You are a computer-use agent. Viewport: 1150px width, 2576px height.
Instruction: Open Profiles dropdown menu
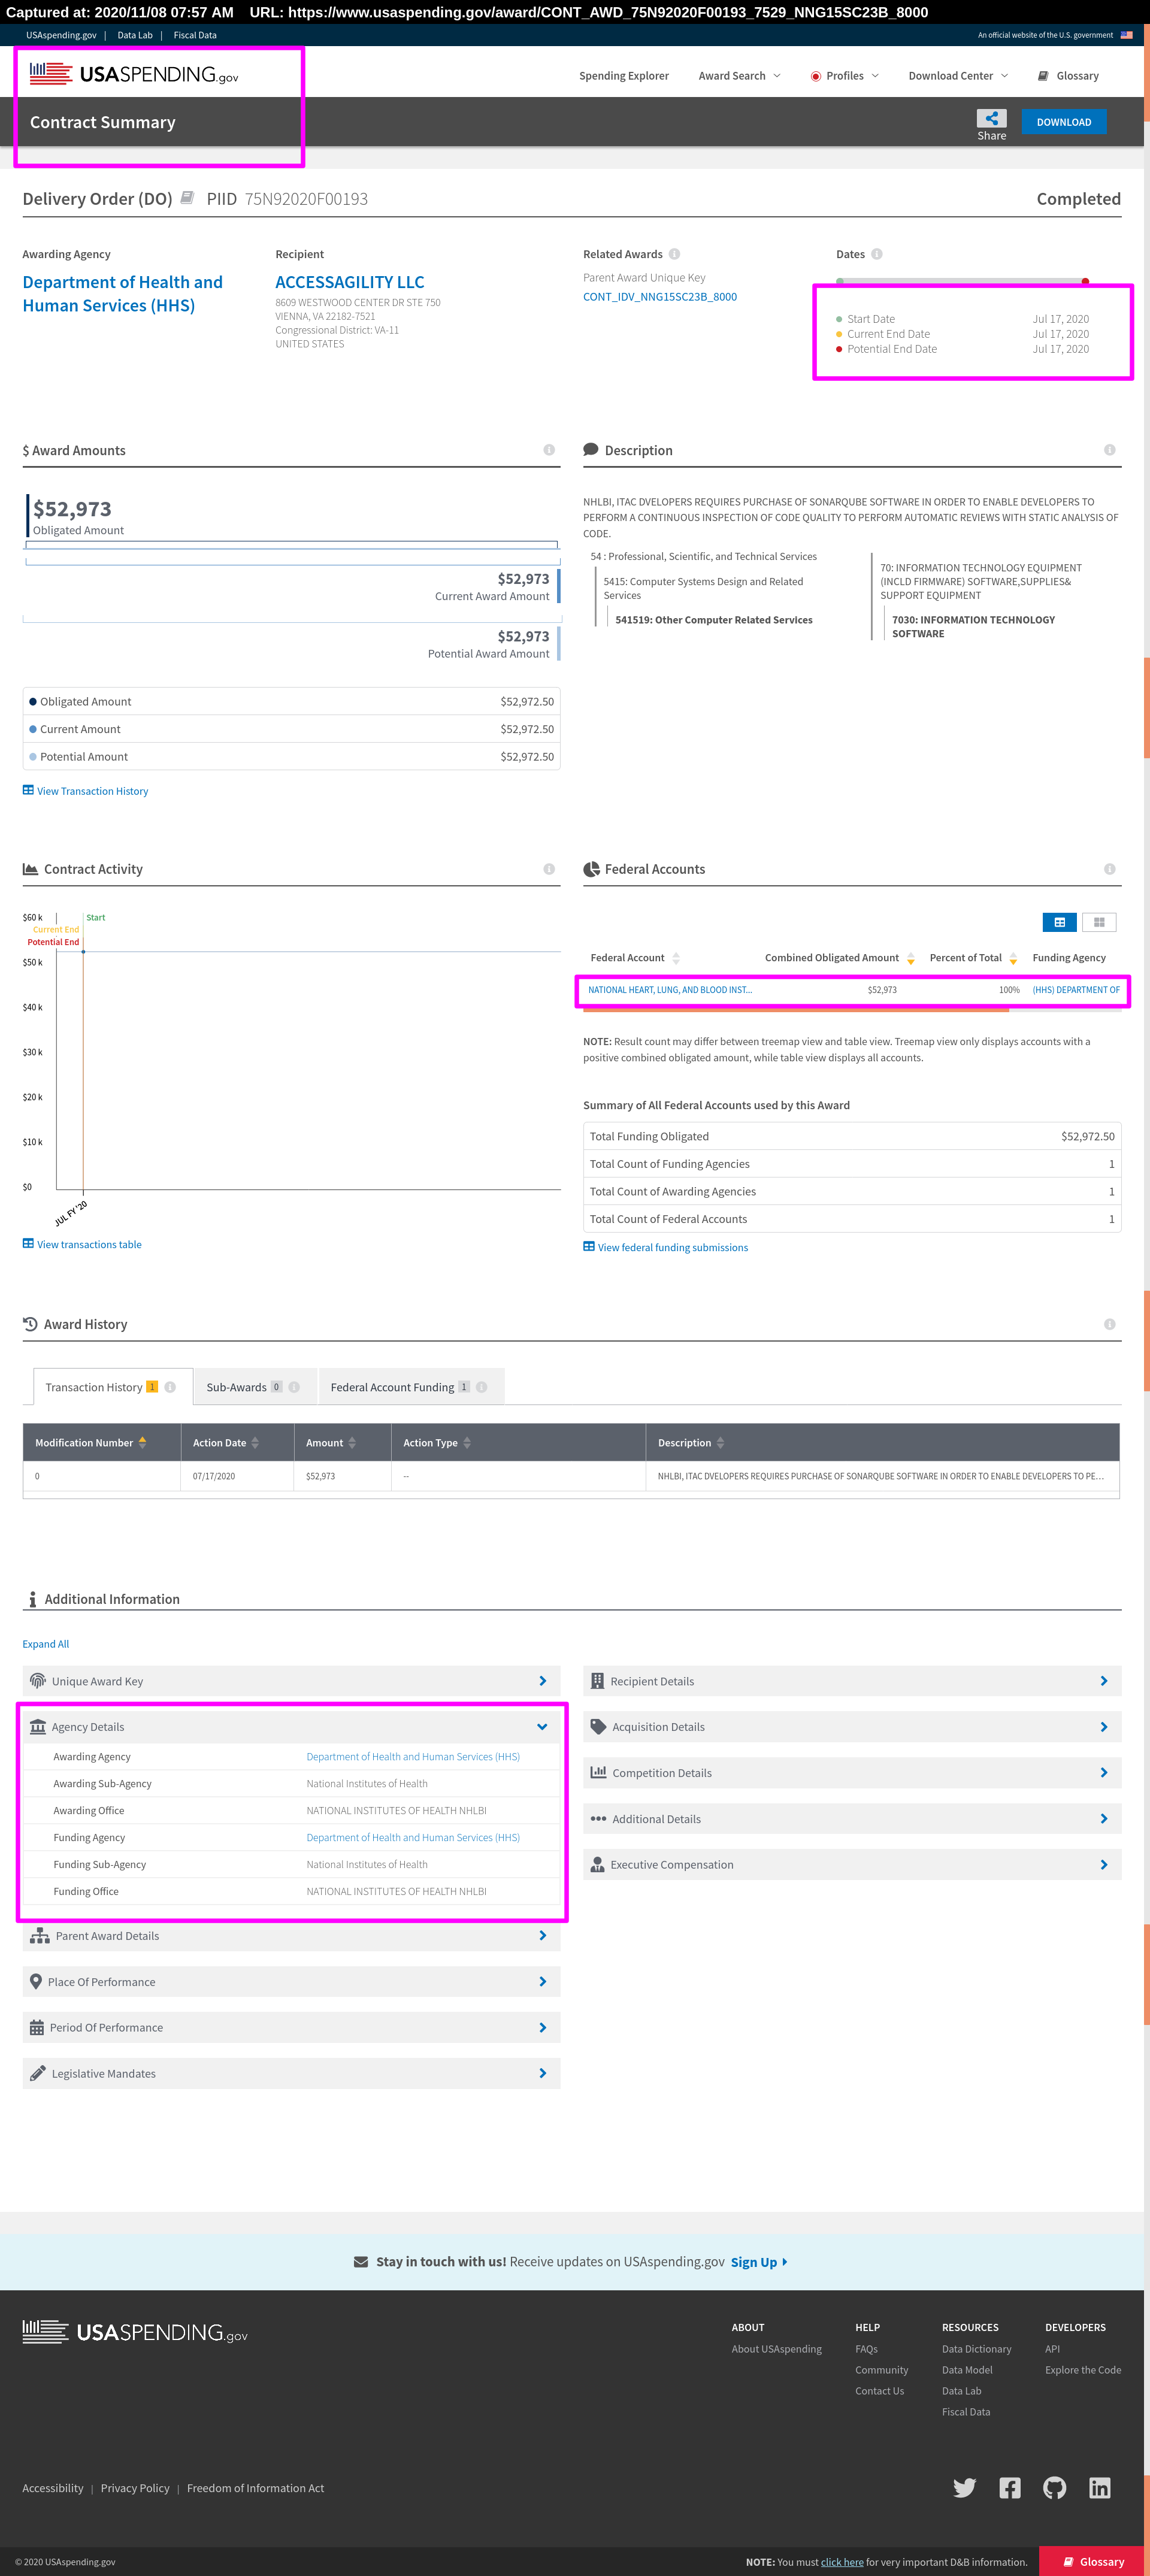pyautogui.click(x=845, y=76)
